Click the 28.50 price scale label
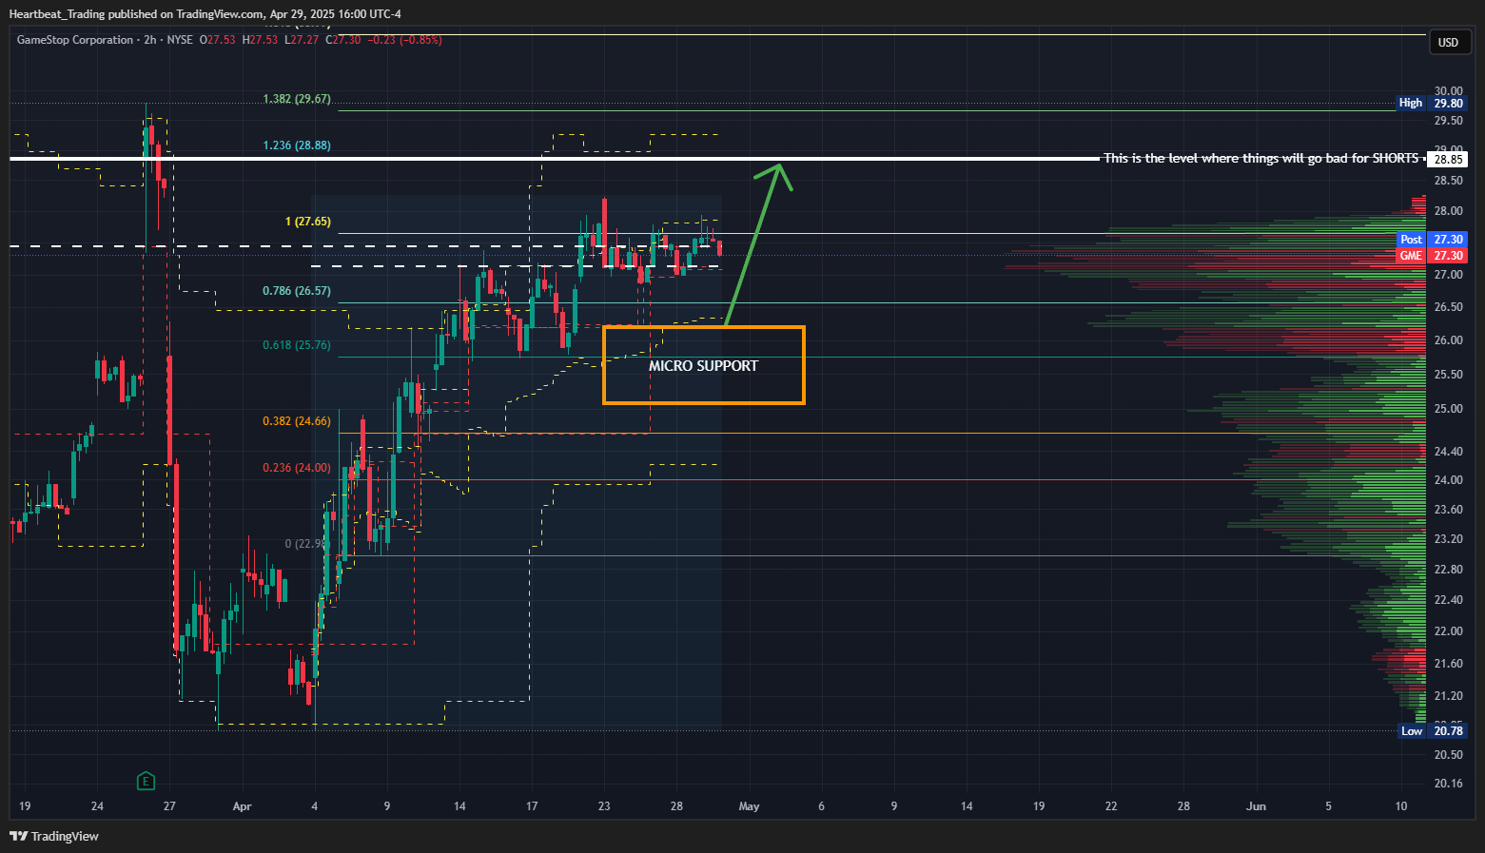1485x853 pixels. [1449, 181]
